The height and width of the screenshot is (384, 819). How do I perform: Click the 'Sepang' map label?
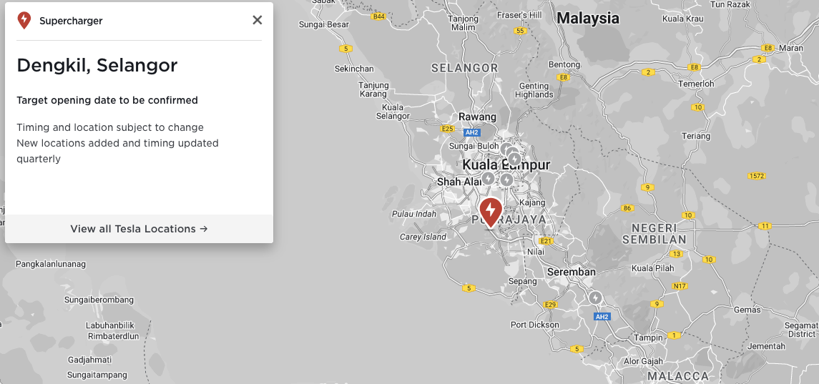point(523,282)
